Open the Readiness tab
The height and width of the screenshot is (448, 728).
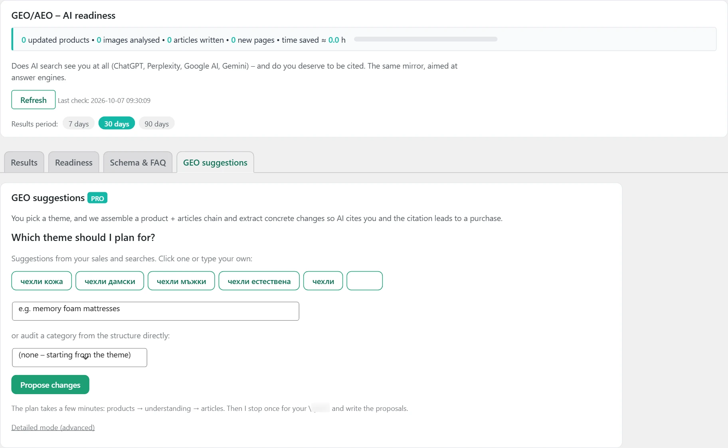pos(74,162)
